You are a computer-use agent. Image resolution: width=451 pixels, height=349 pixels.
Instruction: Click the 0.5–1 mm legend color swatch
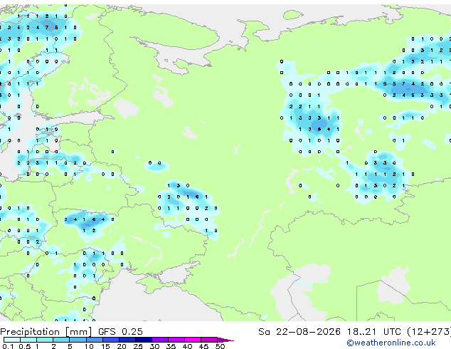28,340
